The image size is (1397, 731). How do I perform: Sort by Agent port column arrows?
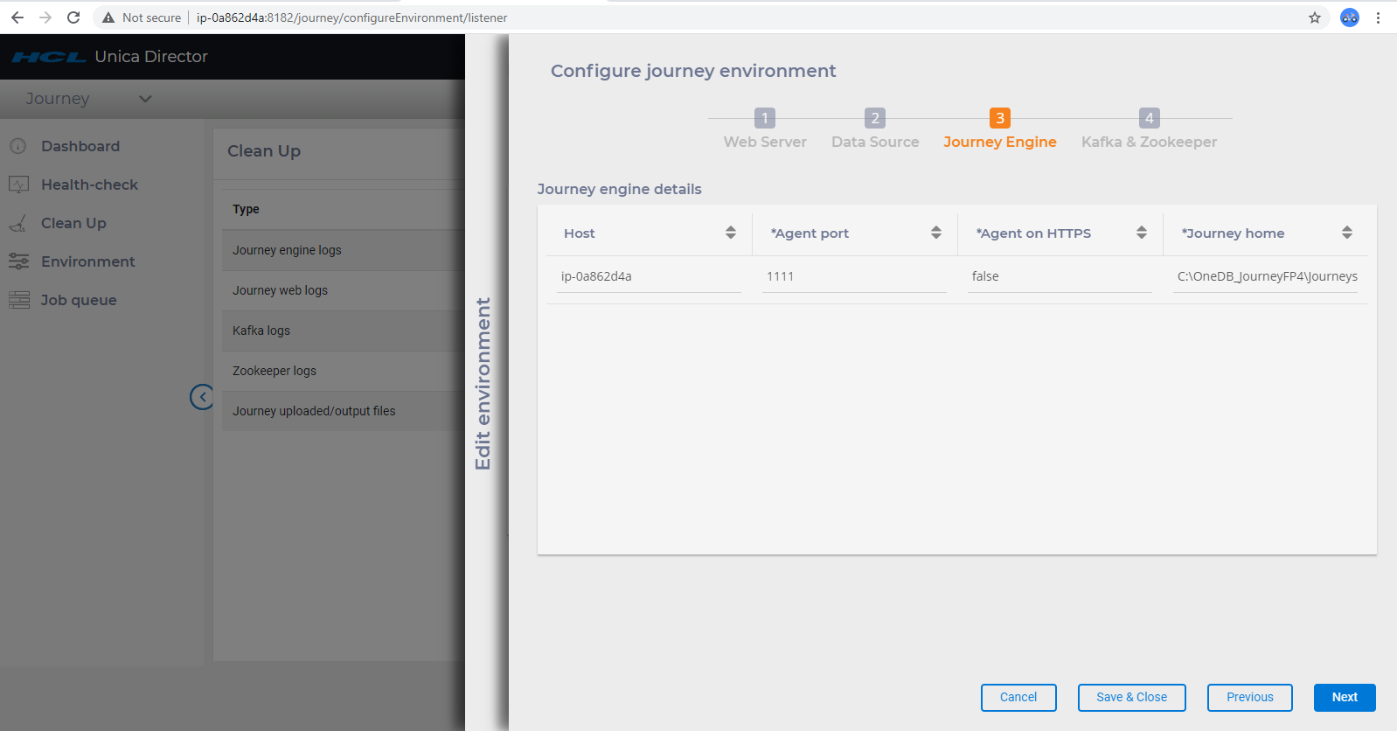click(x=936, y=233)
